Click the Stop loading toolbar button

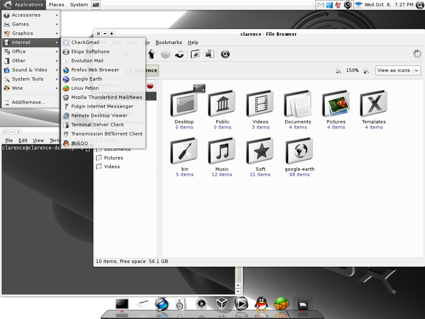coord(165,54)
